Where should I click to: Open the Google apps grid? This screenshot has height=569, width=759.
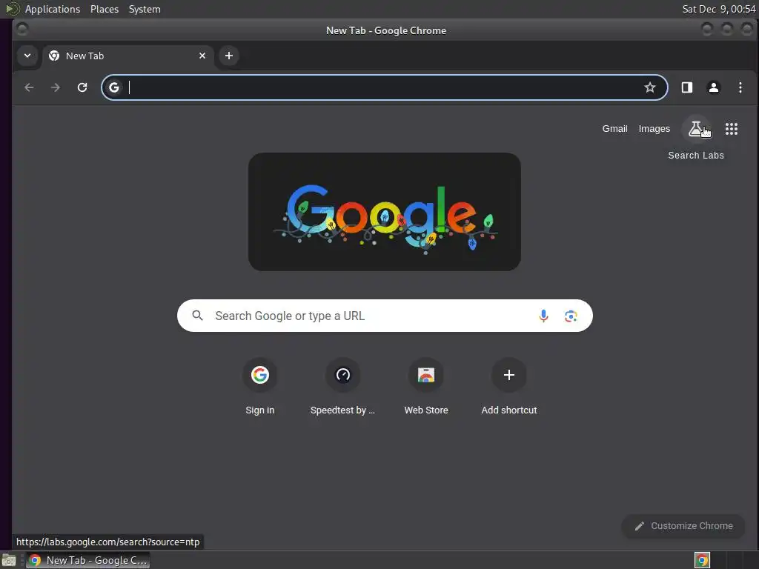point(732,129)
